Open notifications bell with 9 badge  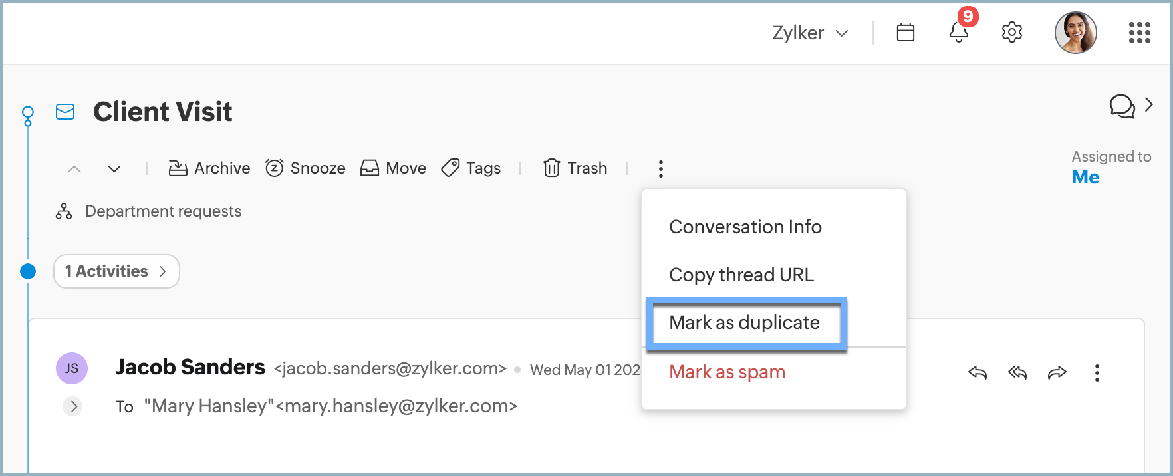coord(958,32)
